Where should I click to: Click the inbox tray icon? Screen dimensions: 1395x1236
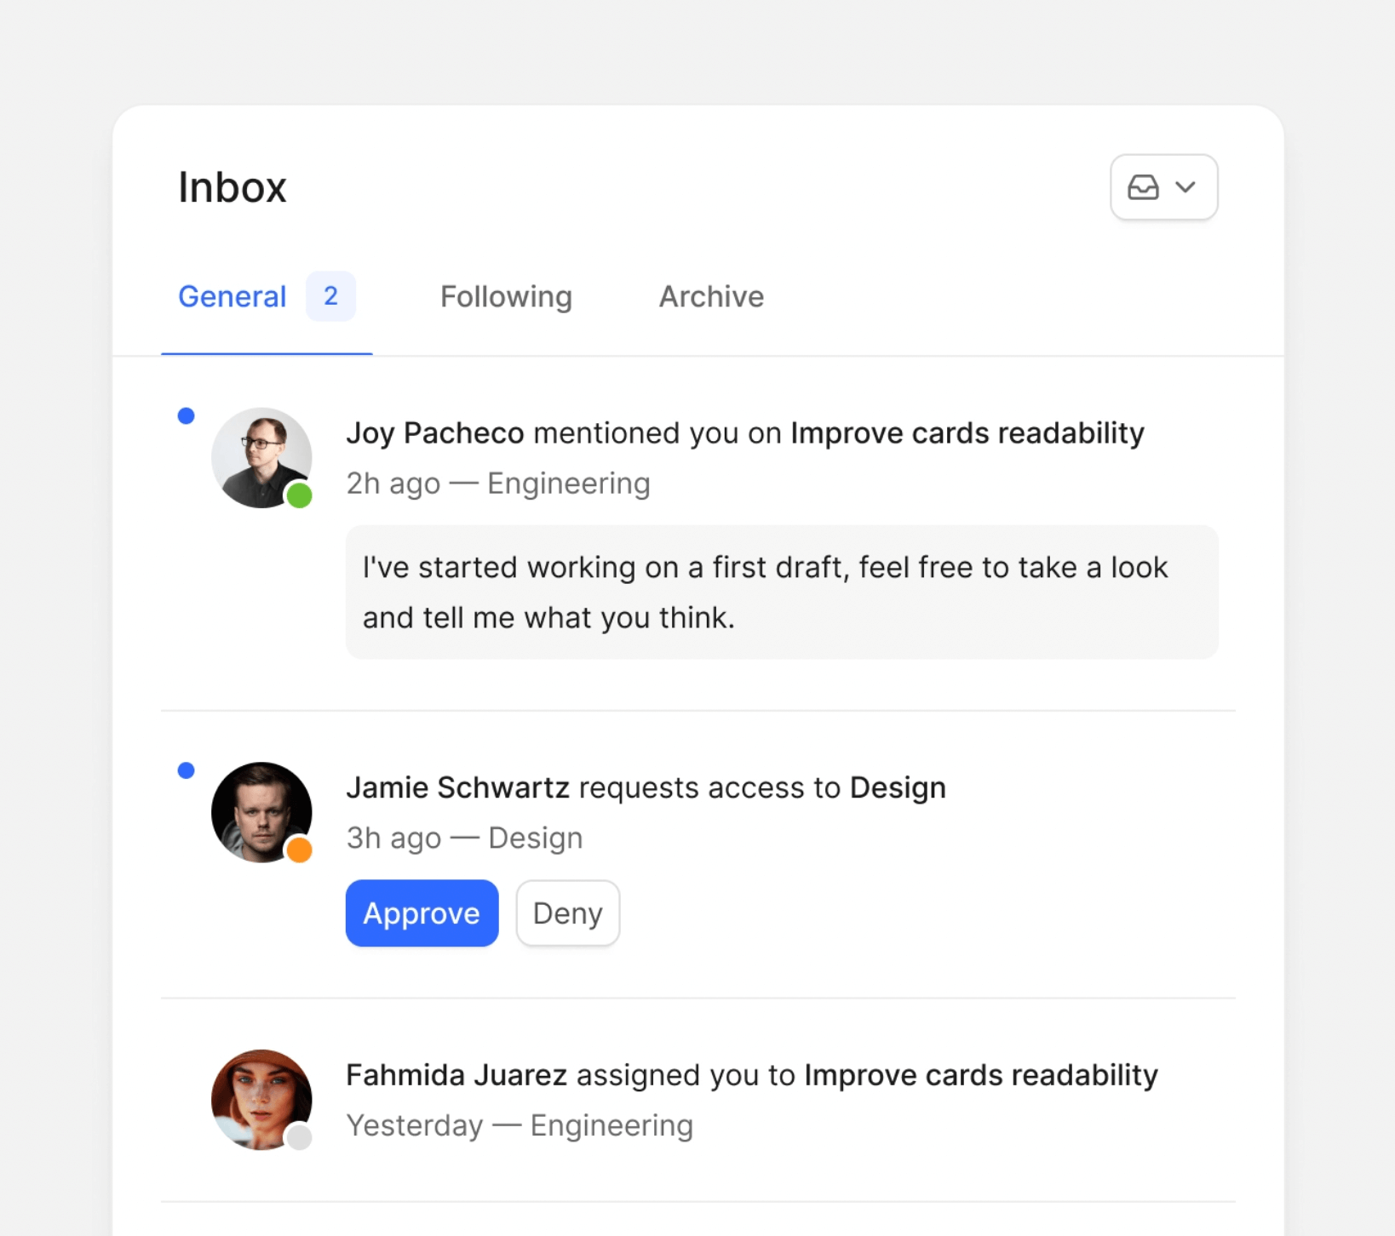[x=1142, y=187]
